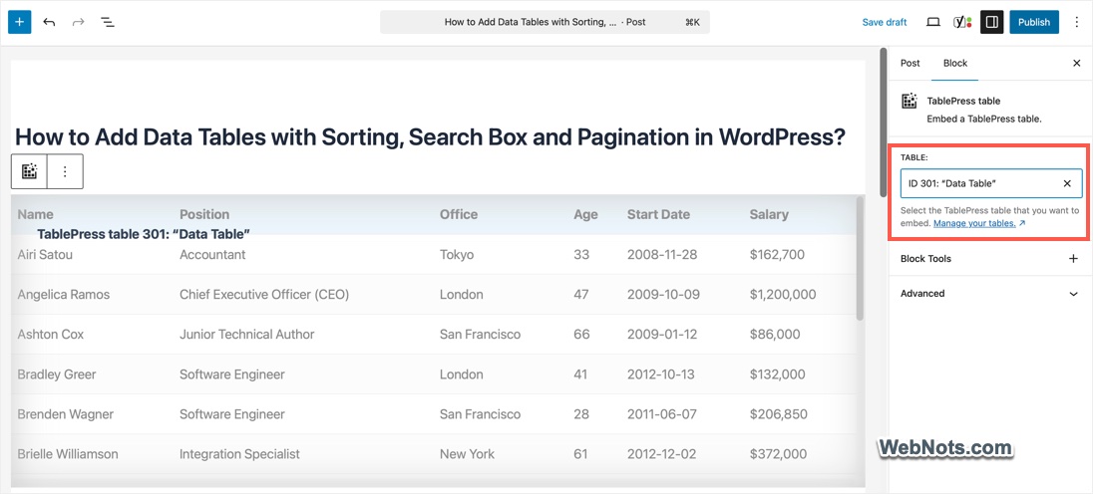The height and width of the screenshot is (494, 1093).
Task: Click the TablePress table icon in sidebar
Action: 909,102
